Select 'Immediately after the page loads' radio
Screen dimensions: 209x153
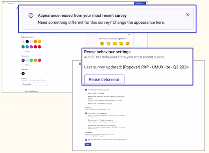pos(86,90)
